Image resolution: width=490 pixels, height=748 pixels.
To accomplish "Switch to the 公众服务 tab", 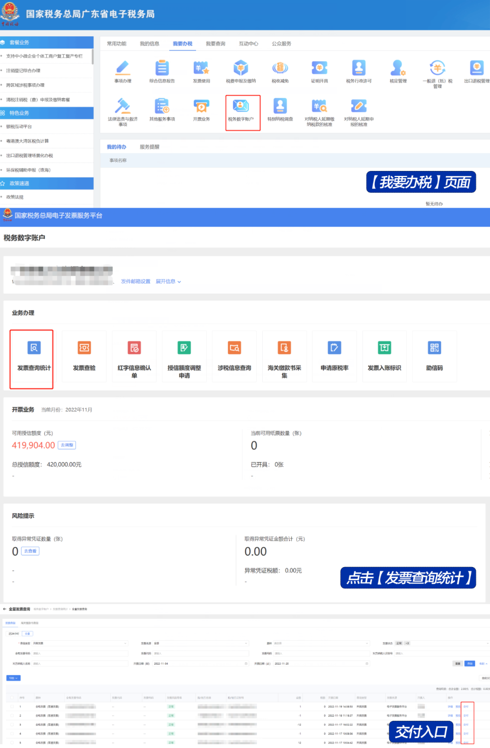I will tap(281, 44).
